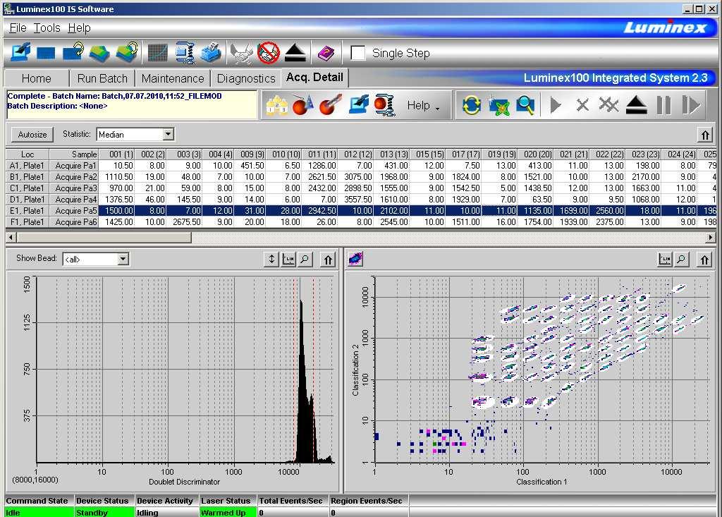The image size is (722, 517).
Task: Switch to the Diagnostics tab
Action: tap(246, 78)
